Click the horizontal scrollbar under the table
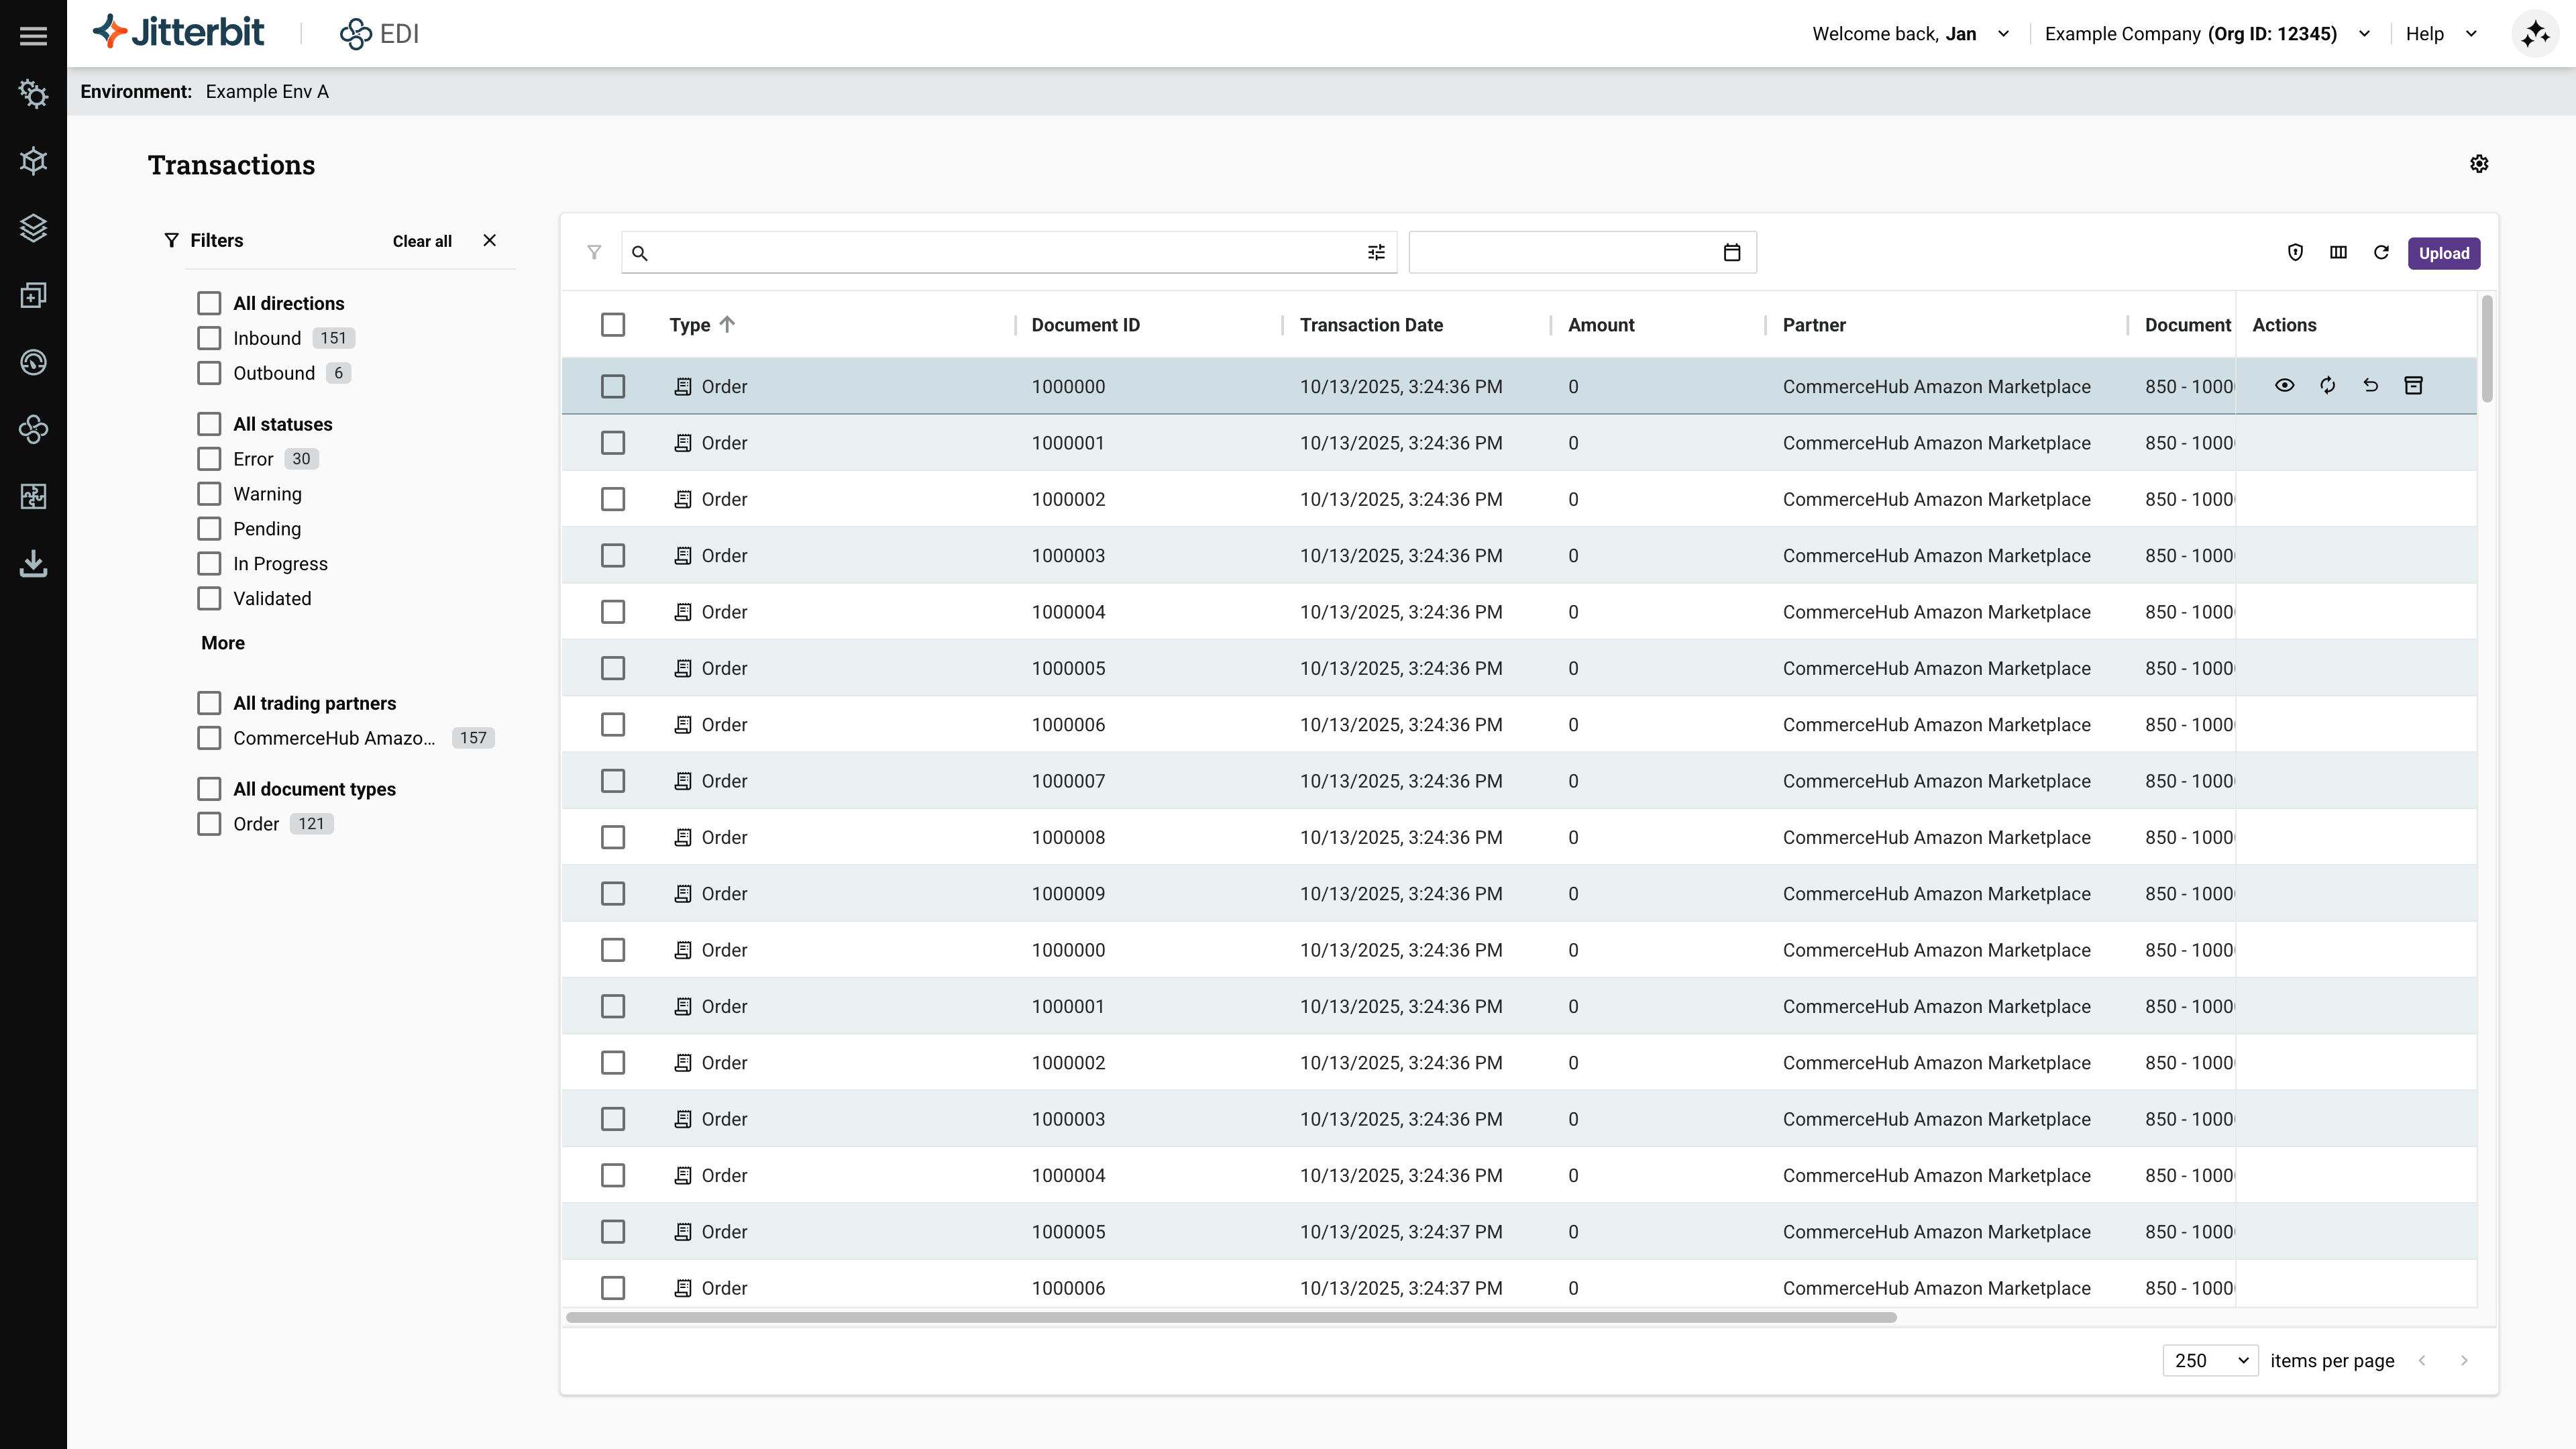The height and width of the screenshot is (1449, 2576). pyautogui.click(x=1230, y=1317)
